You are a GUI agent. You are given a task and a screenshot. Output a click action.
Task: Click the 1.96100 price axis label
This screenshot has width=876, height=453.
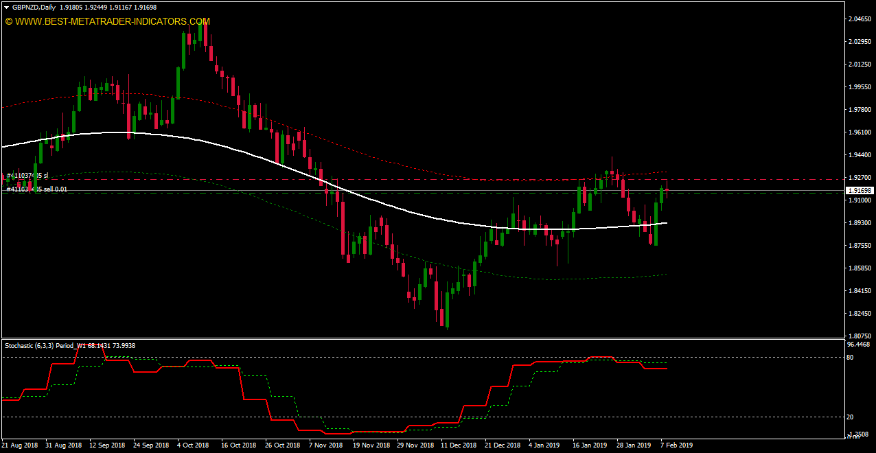pos(860,132)
